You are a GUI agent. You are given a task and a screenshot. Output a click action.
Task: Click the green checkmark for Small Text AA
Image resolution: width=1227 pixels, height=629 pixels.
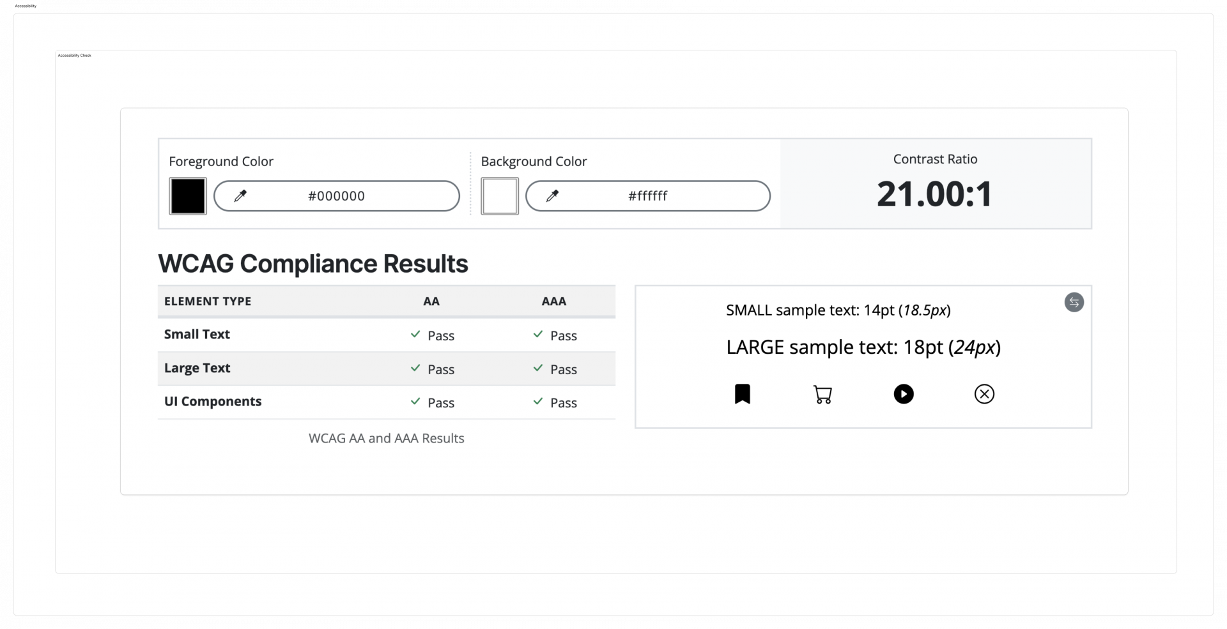[415, 334]
